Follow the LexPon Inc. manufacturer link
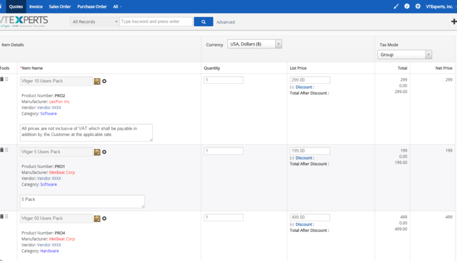Viewport: 457px width, 261px height. pyautogui.click(x=60, y=102)
